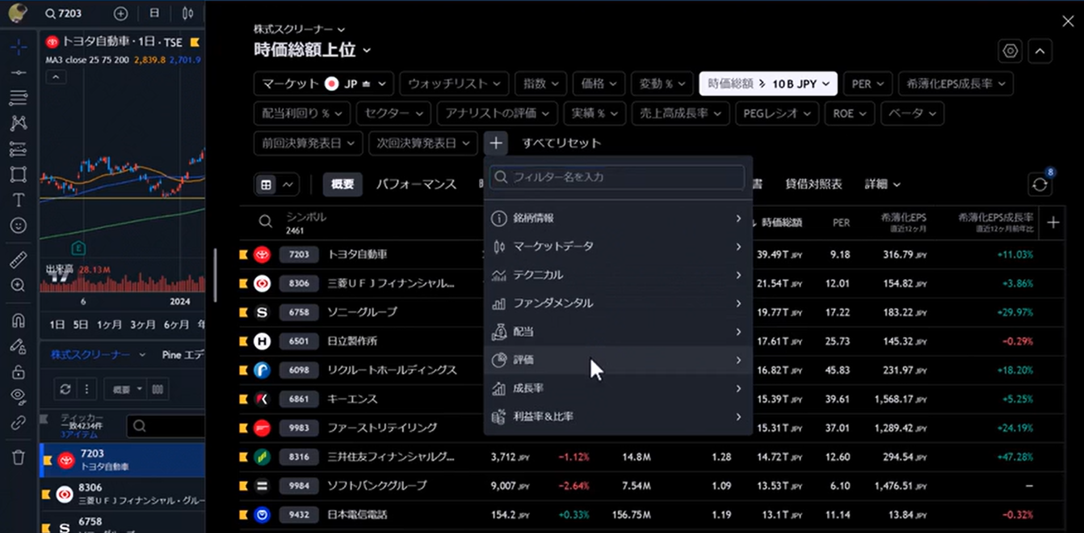Open the candlestick chart style icon

[187, 13]
